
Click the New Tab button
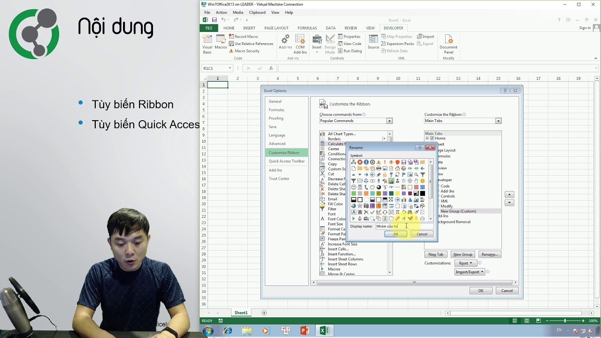(x=436, y=254)
